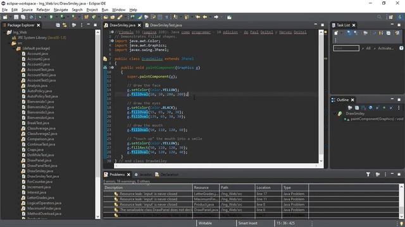405x227 pixels.
Task: Click the Description column header
Action: pyautogui.click(x=147, y=188)
